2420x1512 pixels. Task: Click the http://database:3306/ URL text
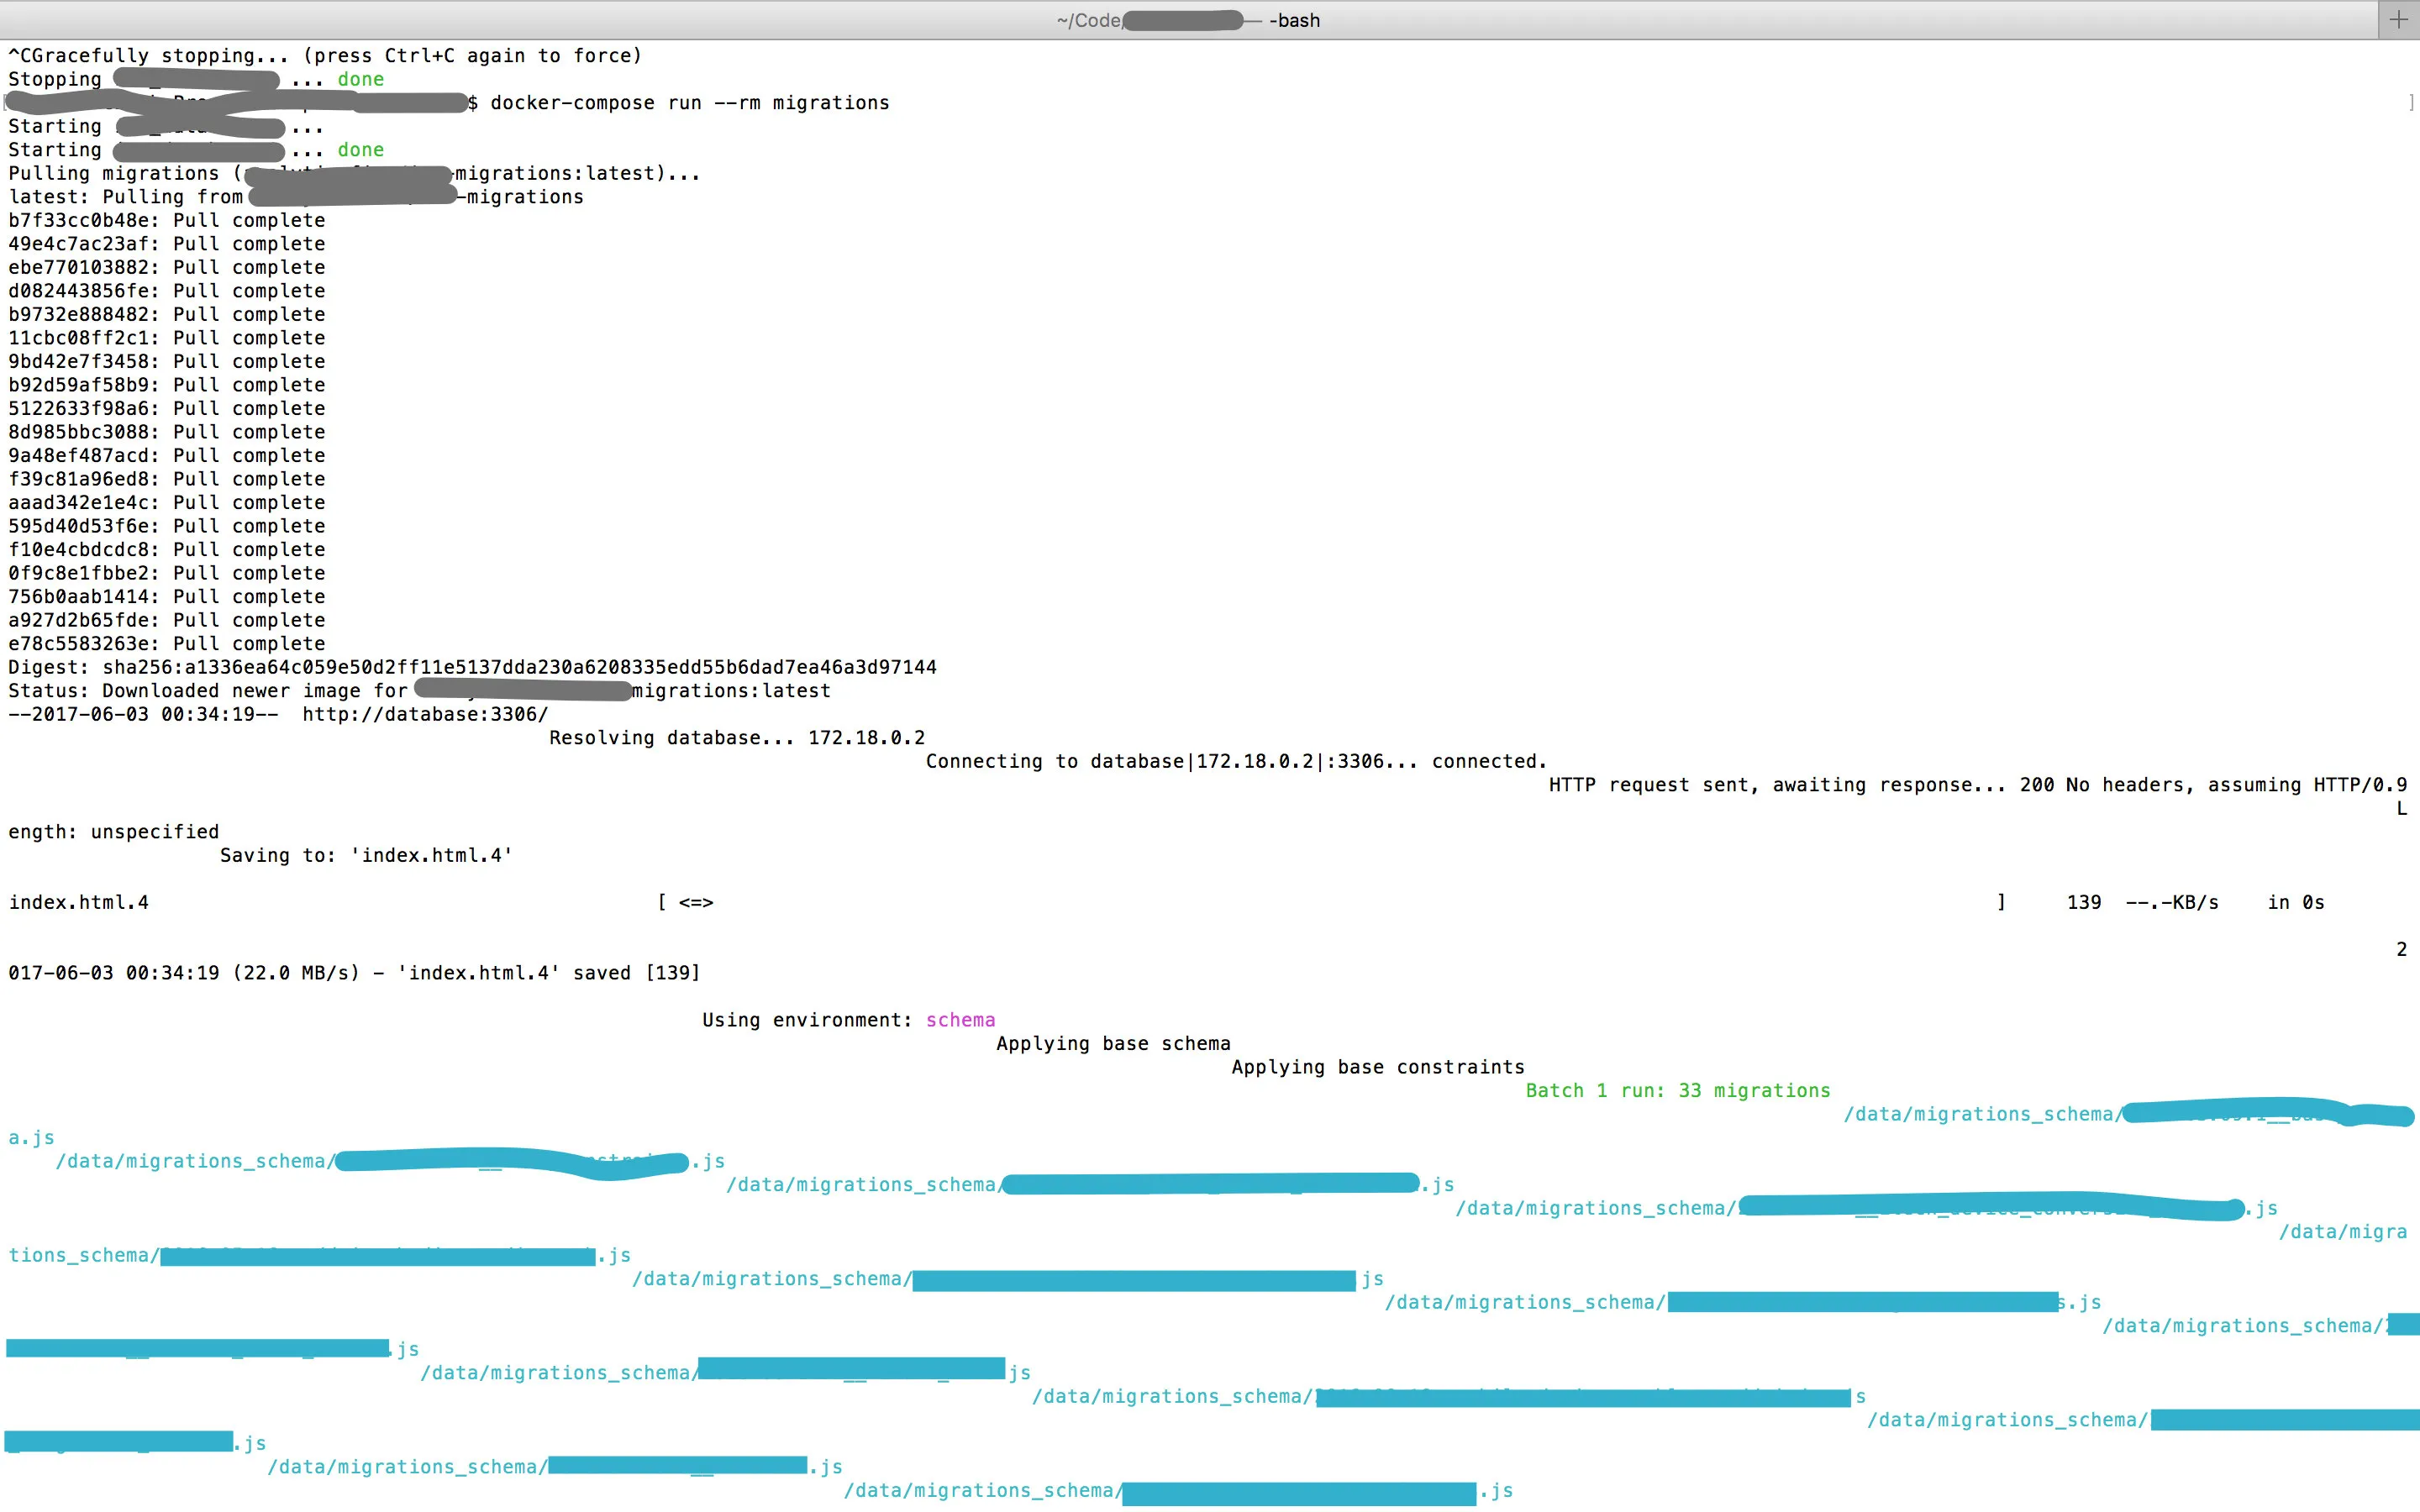pos(425,714)
